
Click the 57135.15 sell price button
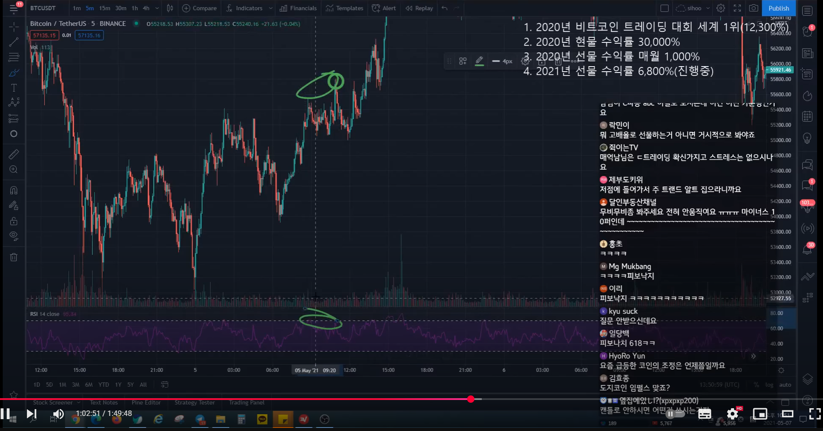tap(44, 35)
